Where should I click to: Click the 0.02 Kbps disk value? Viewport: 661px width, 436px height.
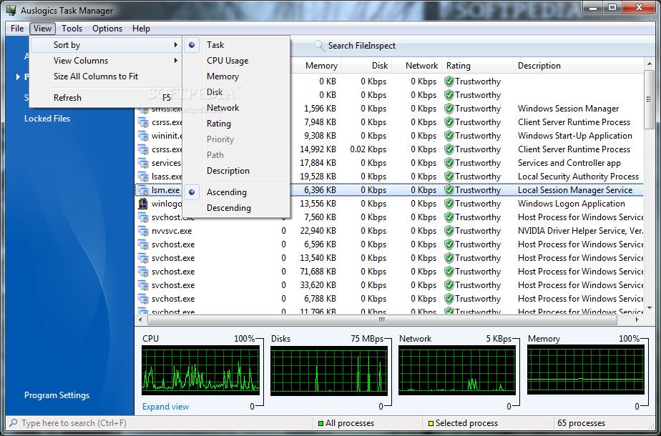(x=368, y=149)
